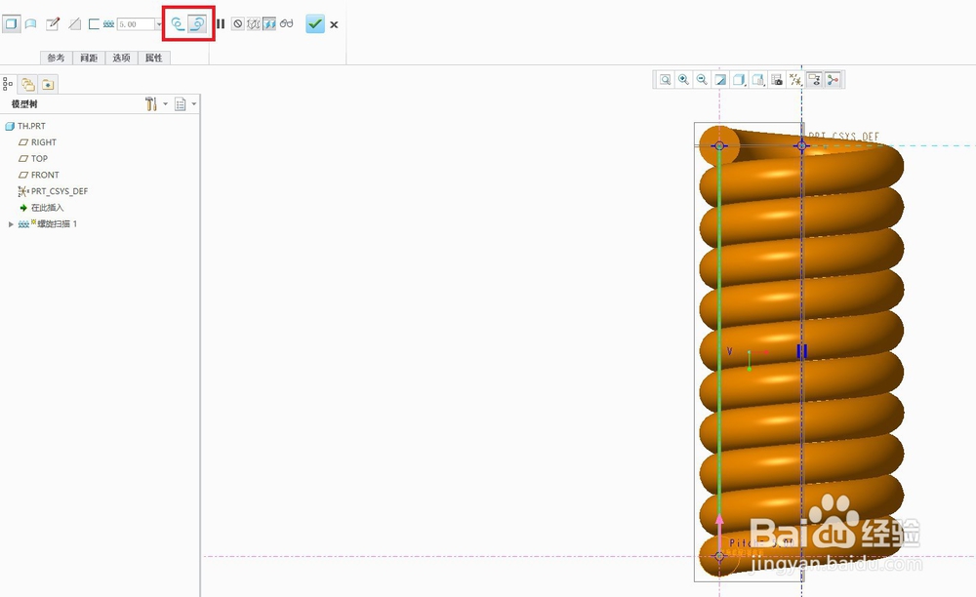Open model tree show list icon
Screen dimensions: 976x597
click(181, 103)
